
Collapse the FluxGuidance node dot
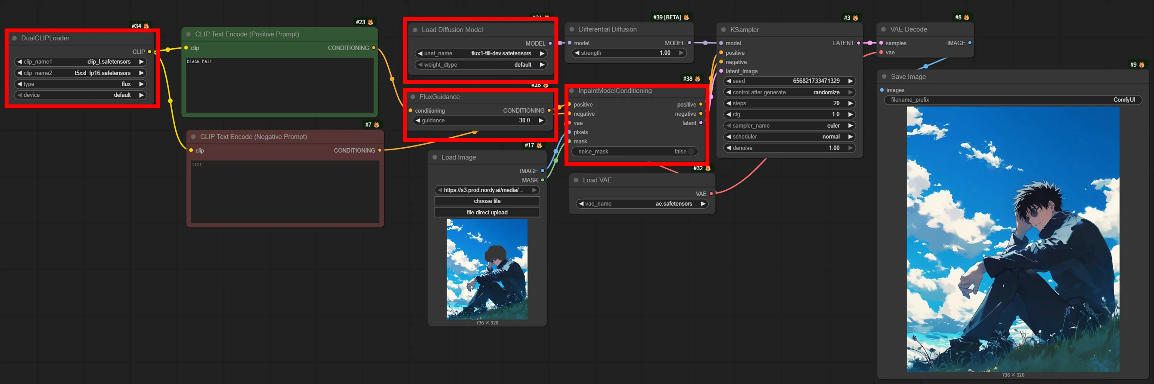coord(413,97)
